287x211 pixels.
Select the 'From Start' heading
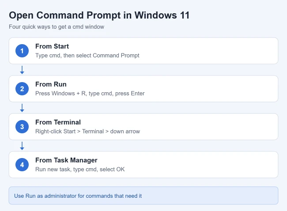tap(52, 46)
